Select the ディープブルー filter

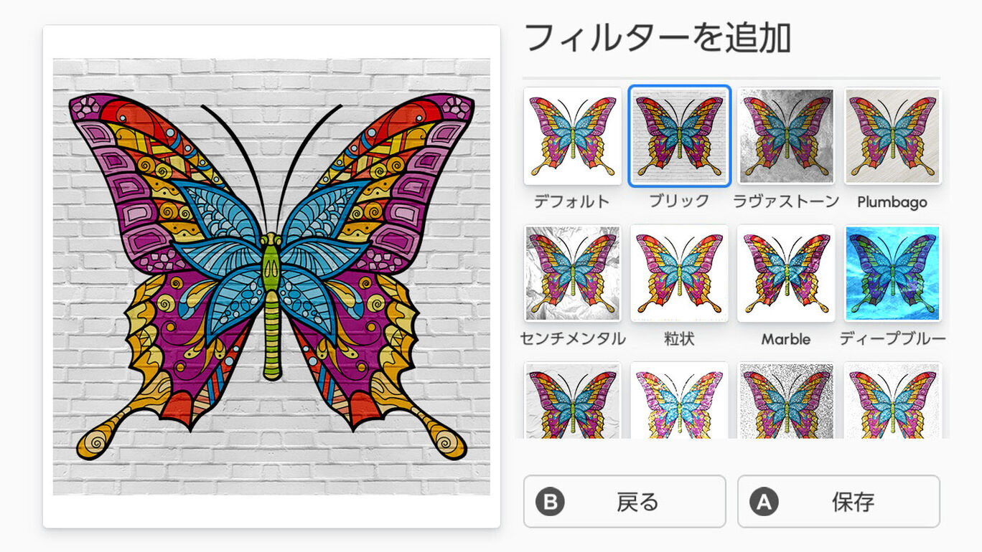892,273
